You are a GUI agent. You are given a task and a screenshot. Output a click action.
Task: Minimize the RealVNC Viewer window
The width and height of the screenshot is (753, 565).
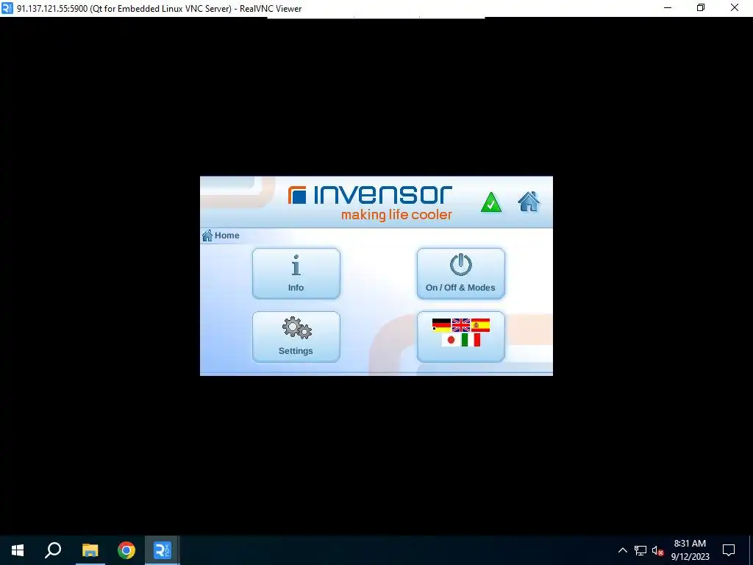(668, 7)
